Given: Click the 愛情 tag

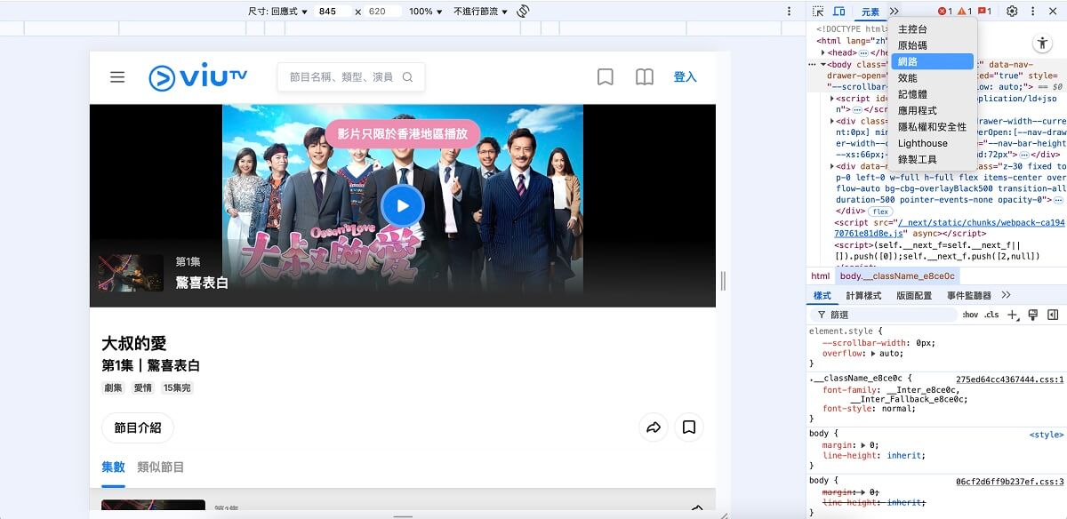Looking at the screenshot, I should pyautogui.click(x=143, y=388).
